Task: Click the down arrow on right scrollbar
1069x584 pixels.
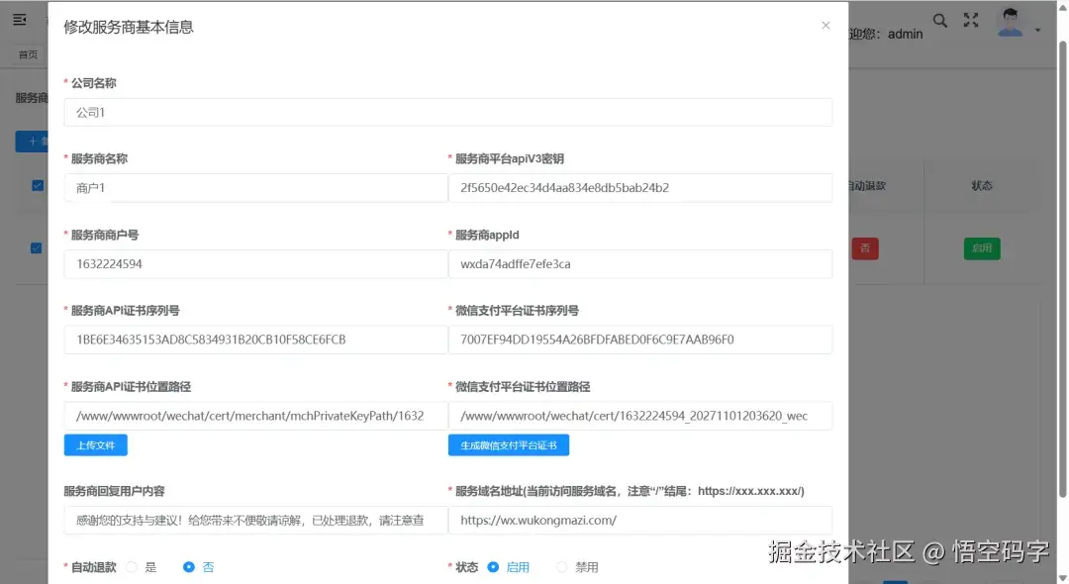Action: pyautogui.click(x=1062, y=576)
